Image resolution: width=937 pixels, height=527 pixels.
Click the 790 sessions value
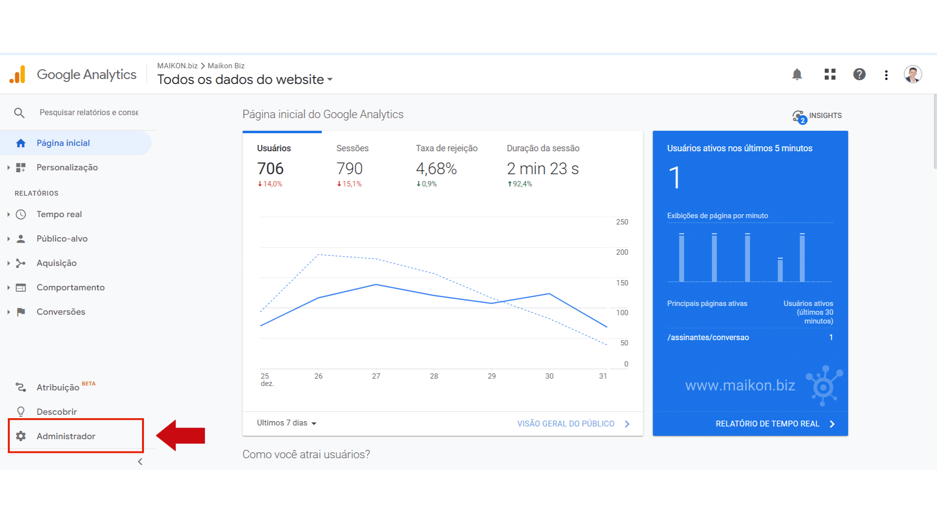pos(349,169)
